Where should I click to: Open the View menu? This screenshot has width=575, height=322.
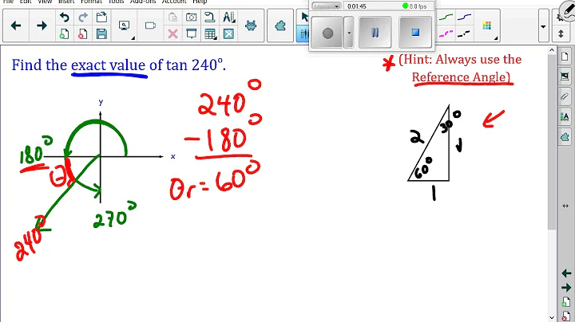coord(45,2)
